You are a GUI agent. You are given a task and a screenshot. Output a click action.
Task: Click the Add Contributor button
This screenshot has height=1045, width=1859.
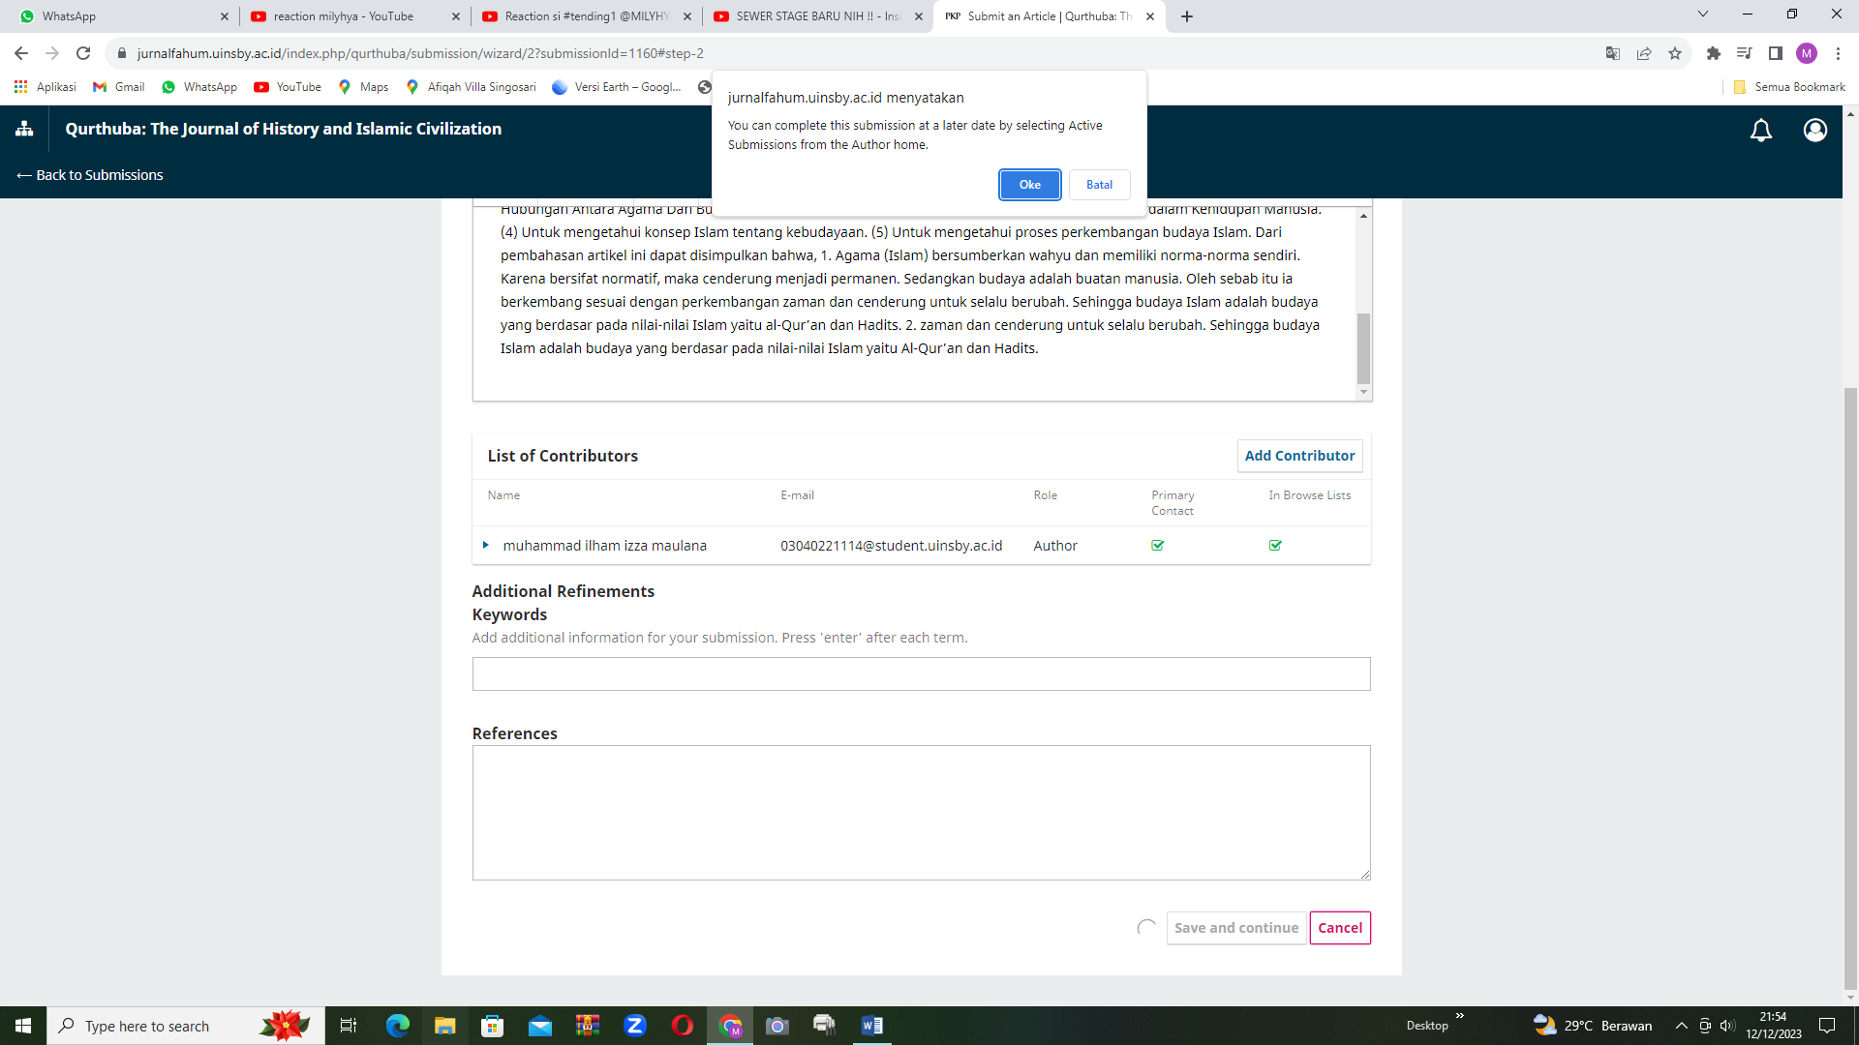pos(1299,456)
